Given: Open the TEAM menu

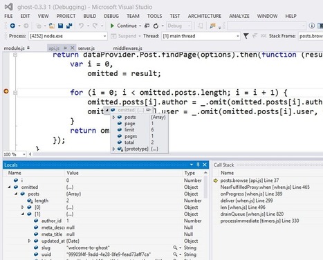Looking at the screenshot, I should pyautogui.click(x=133, y=16).
